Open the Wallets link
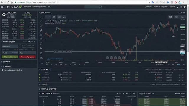 coord(172,7)
